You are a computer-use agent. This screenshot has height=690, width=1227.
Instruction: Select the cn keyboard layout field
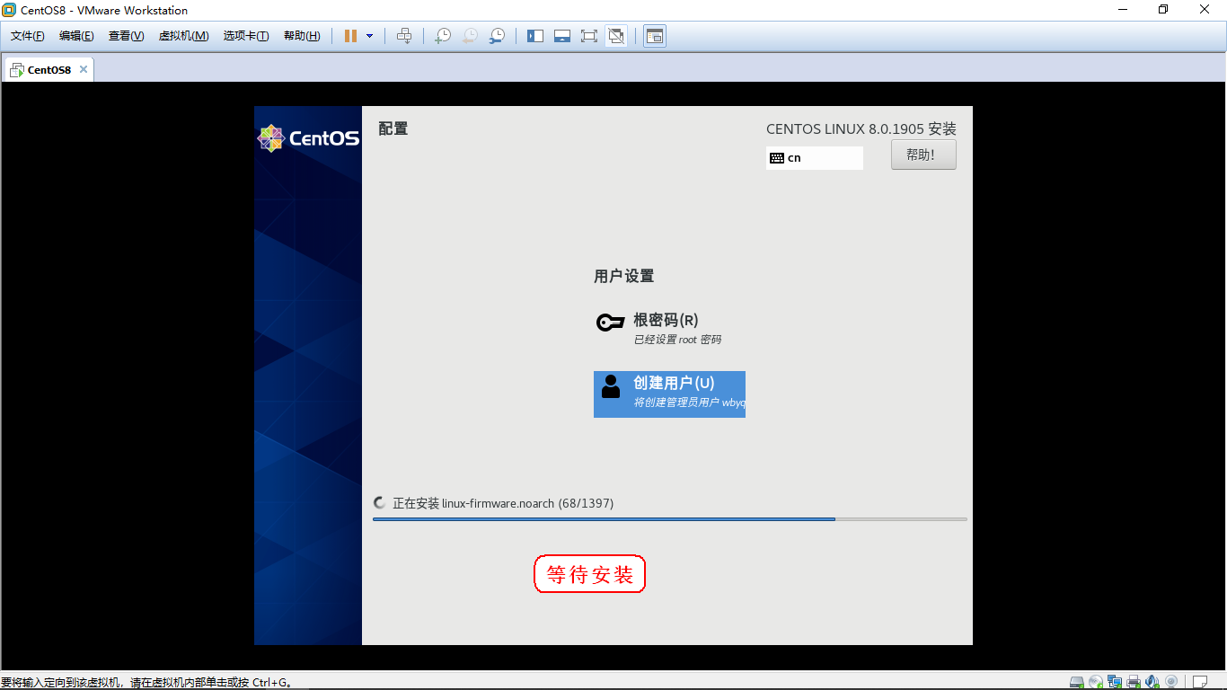pyautogui.click(x=815, y=158)
